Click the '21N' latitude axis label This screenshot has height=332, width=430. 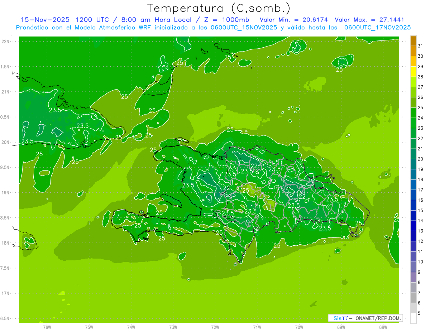click(6, 92)
